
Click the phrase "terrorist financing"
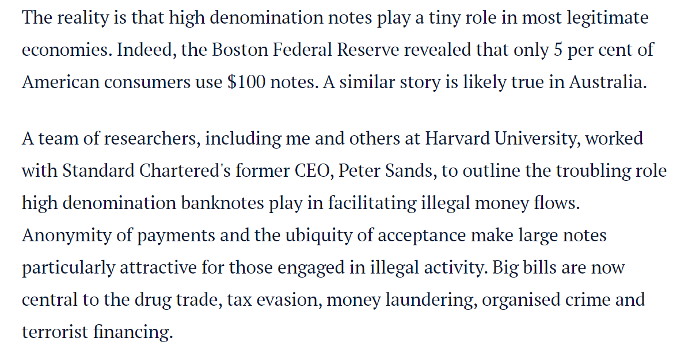pos(97,332)
